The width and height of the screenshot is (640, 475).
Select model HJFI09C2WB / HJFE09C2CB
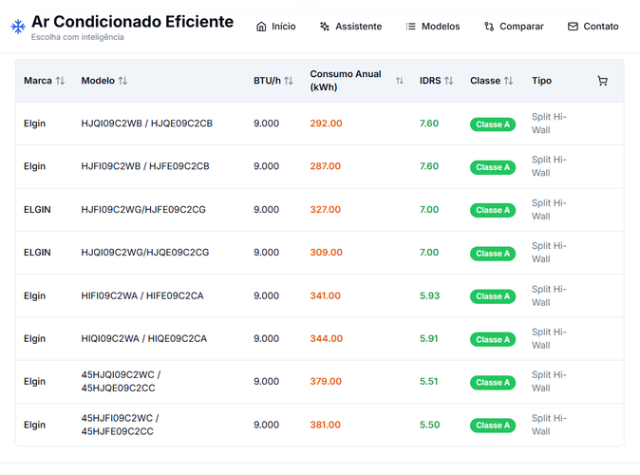pyautogui.click(x=145, y=166)
